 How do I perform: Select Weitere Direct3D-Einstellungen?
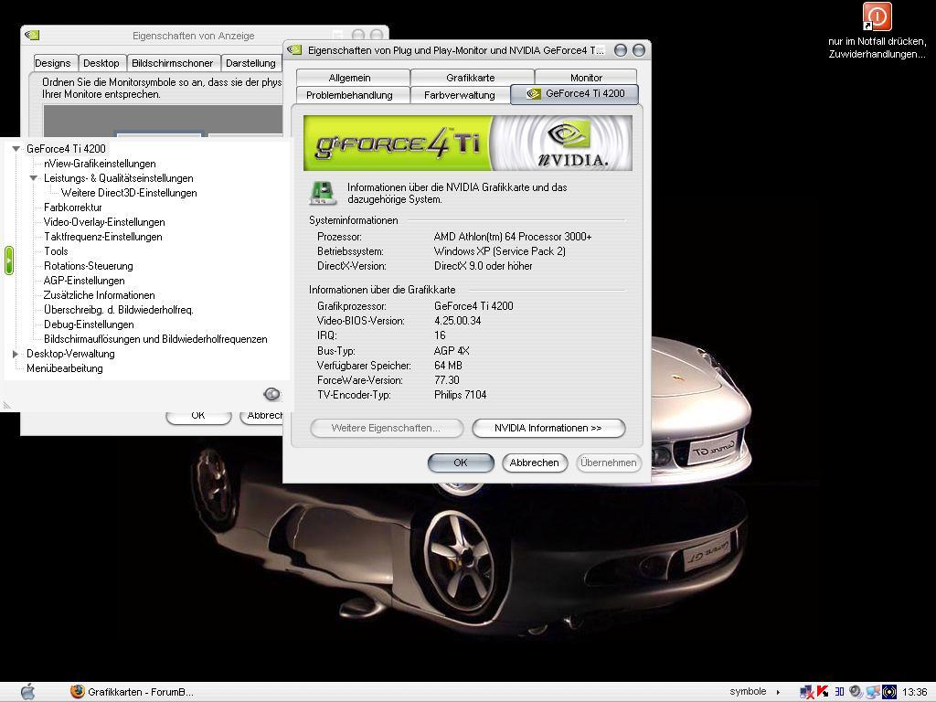tap(129, 193)
